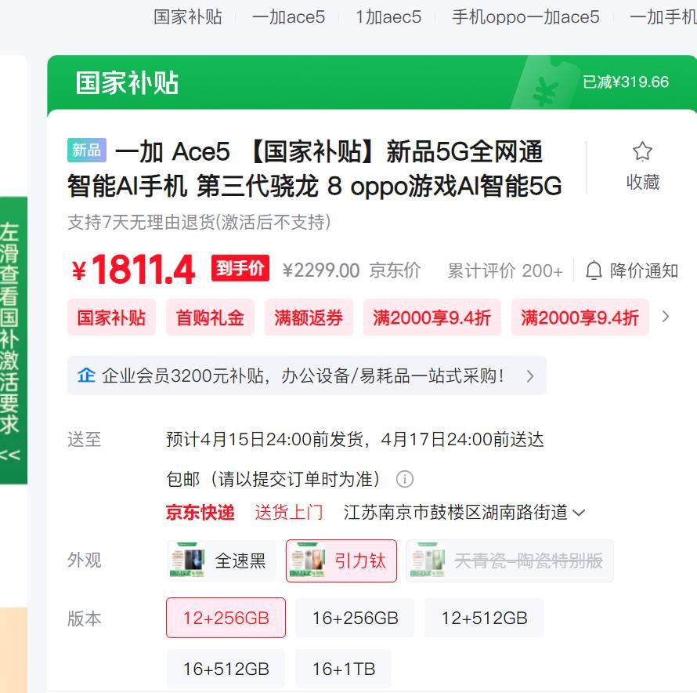
Task: Expand more promotion tags with the arrow
Action: coord(666,317)
